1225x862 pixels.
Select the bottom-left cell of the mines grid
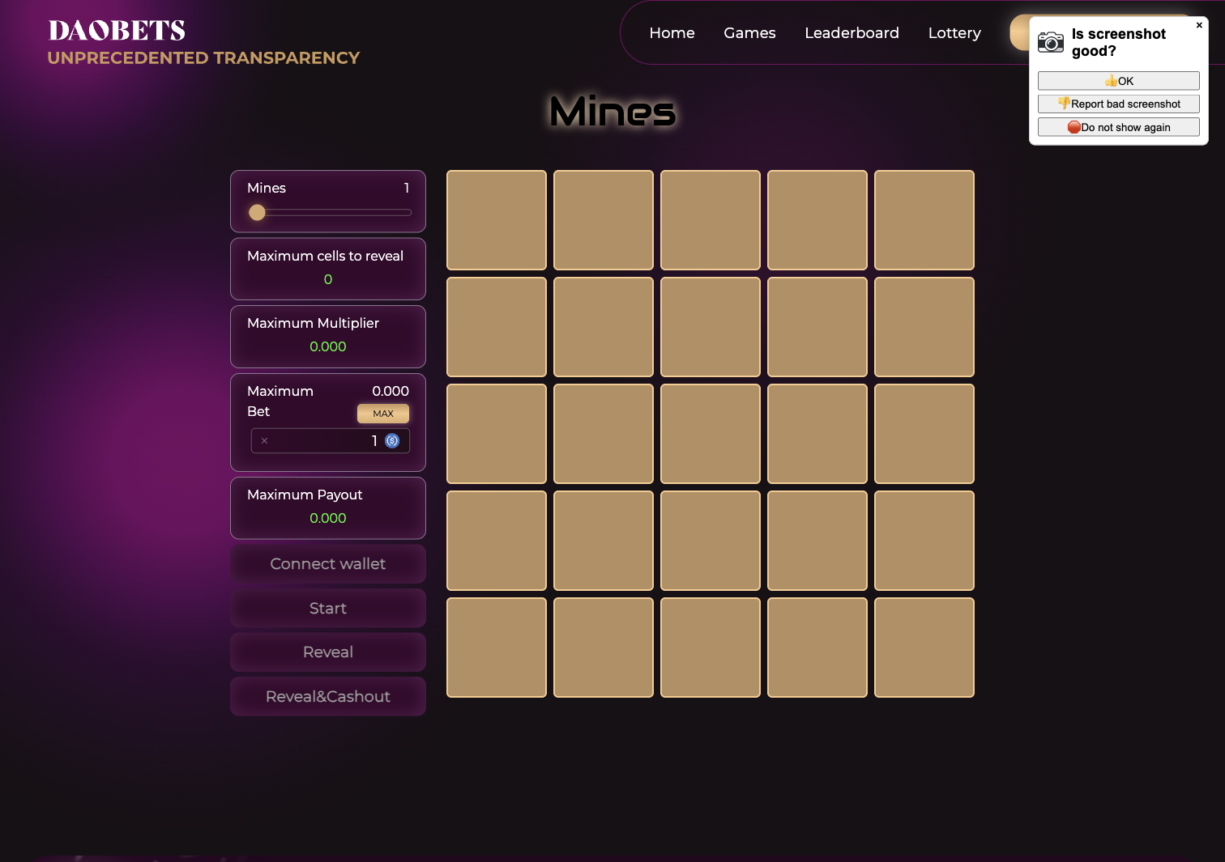point(497,648)
